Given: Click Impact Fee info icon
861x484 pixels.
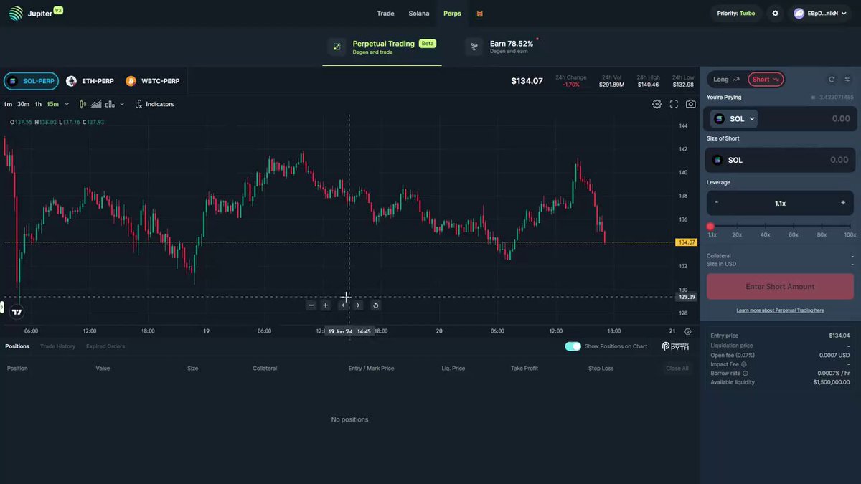Looking at the screenshot, I should tap(744, 364).
